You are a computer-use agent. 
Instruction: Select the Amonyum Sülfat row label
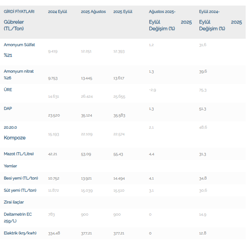point(19,45)
